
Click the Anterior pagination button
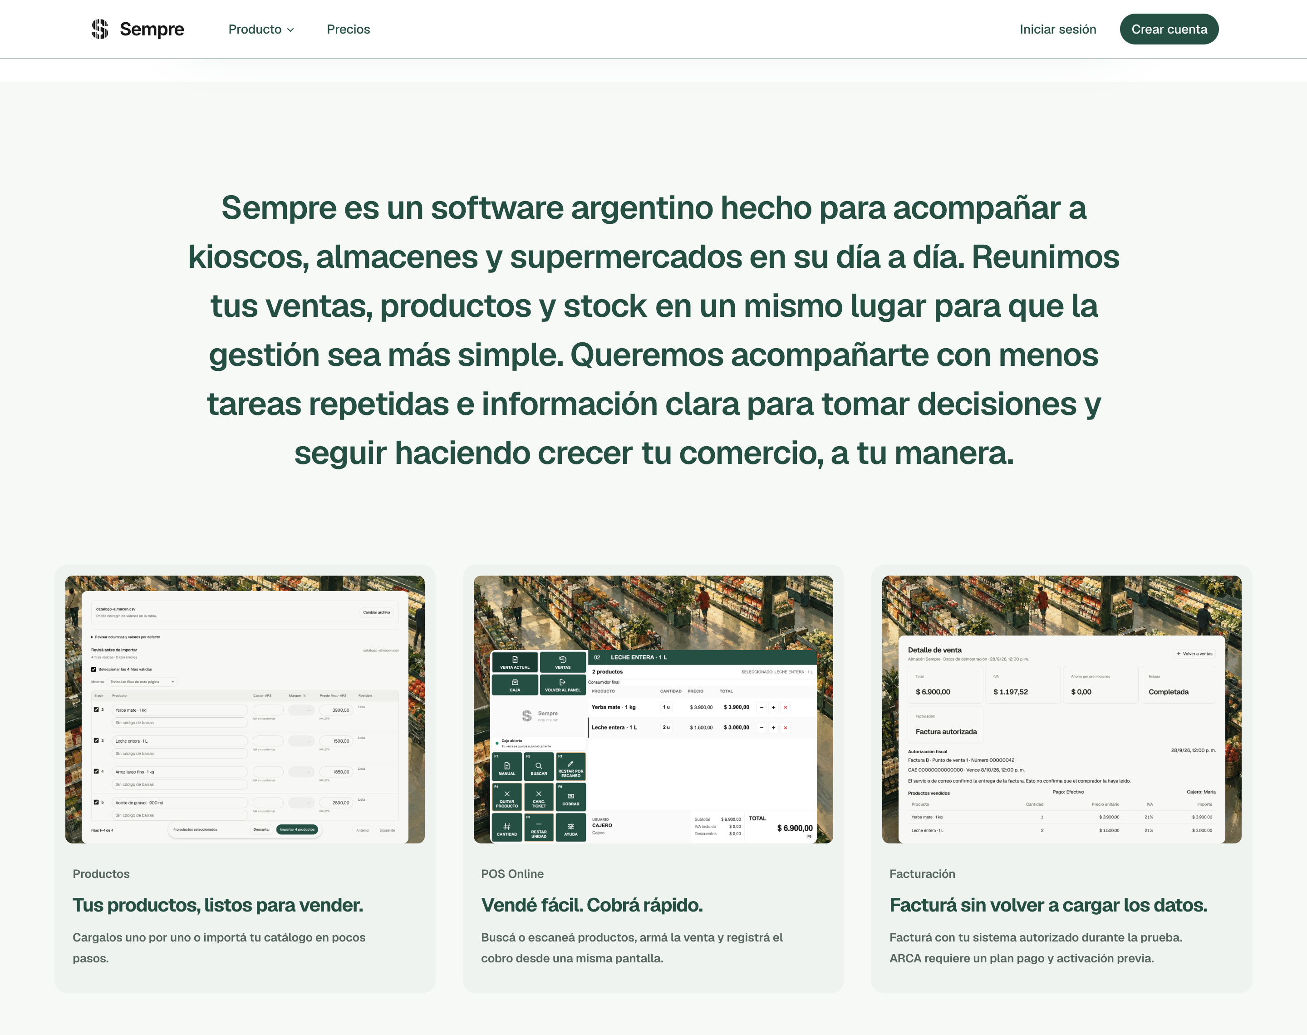(363, 830)
